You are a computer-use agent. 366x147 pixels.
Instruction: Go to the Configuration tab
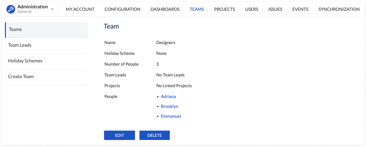[x=123, y=9]
